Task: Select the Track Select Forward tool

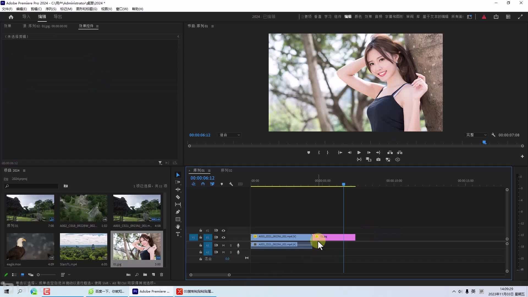Action: click(x=178, y=182)
